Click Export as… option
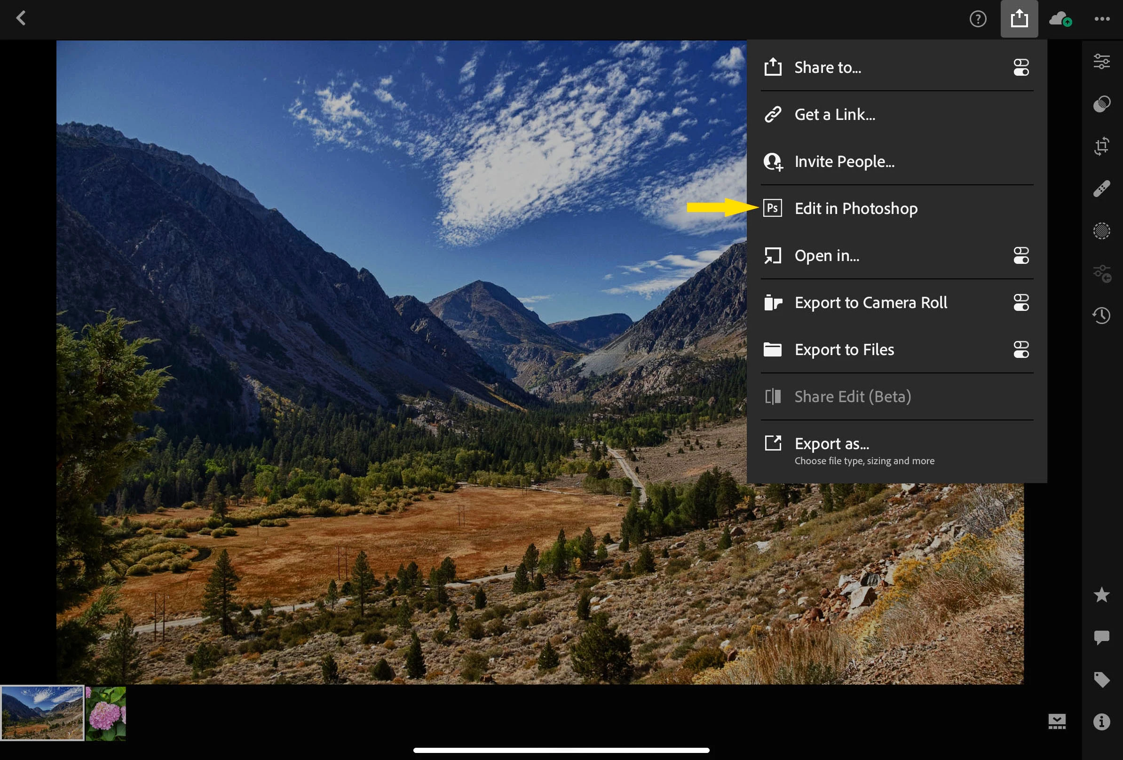The width and height of the screenshot is (1123, 760). [831, 443]
